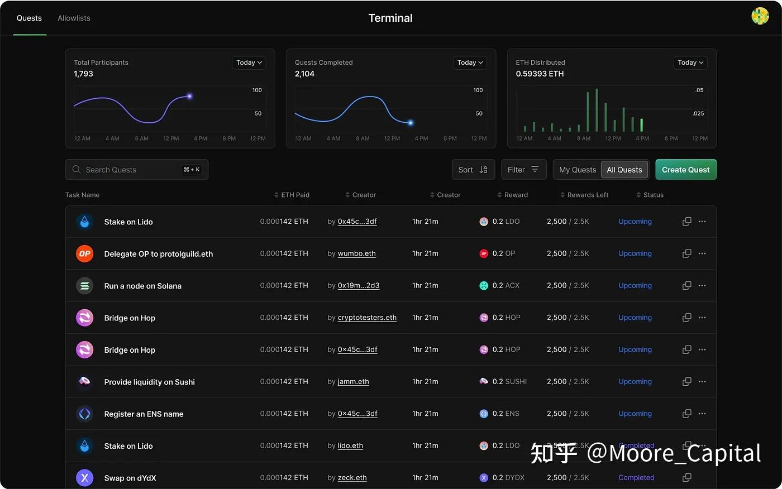Screen dimensions: 782x489
Task: Click the Sushi icon beside Provide liquidity
Action: click(84, 382)
